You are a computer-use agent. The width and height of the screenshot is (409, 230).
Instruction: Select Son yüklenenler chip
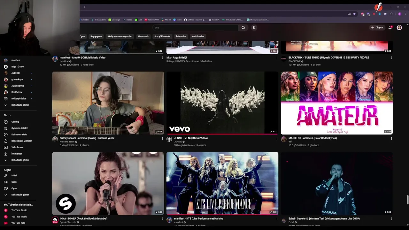click(x=162, y=36)
